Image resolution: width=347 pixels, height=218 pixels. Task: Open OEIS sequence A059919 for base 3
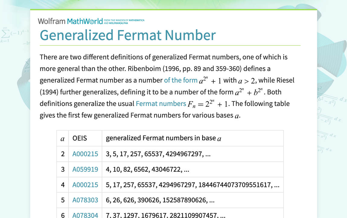coord(85,169)
